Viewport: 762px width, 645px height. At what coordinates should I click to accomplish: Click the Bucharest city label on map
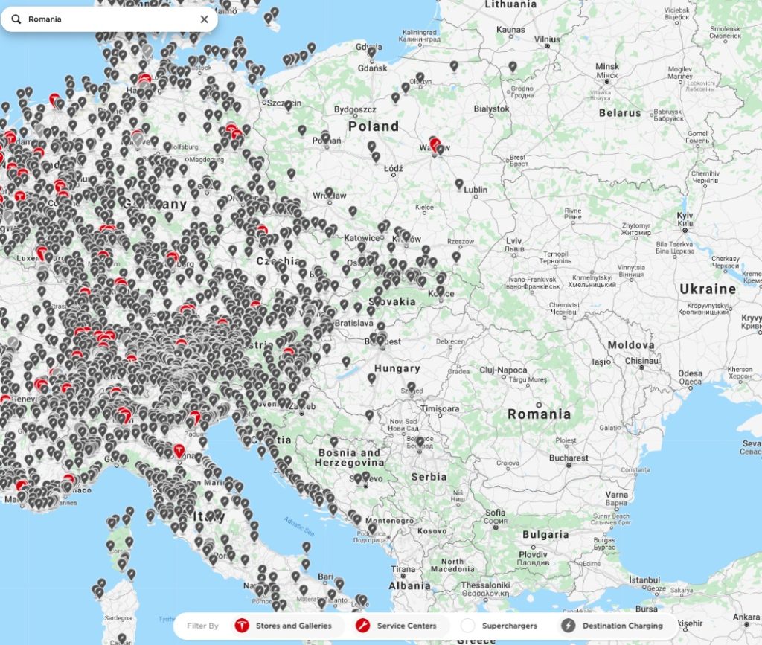pos(568,458)
